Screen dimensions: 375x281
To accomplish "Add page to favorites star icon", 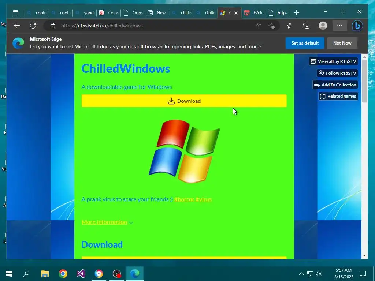I will tap(271, 26).
